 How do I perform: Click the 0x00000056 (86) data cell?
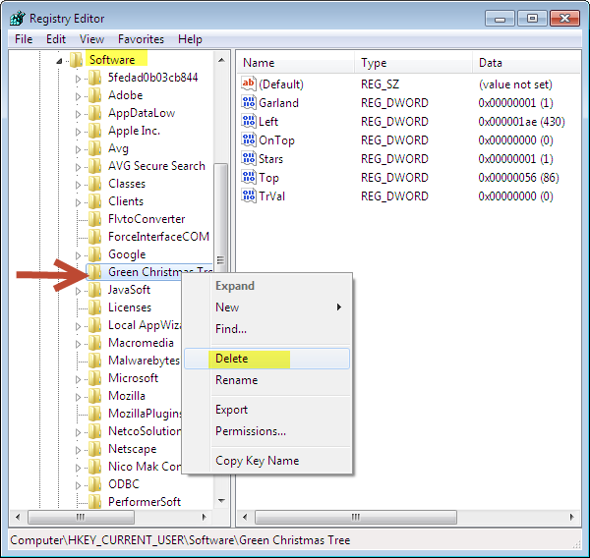(x=518, y=178)
